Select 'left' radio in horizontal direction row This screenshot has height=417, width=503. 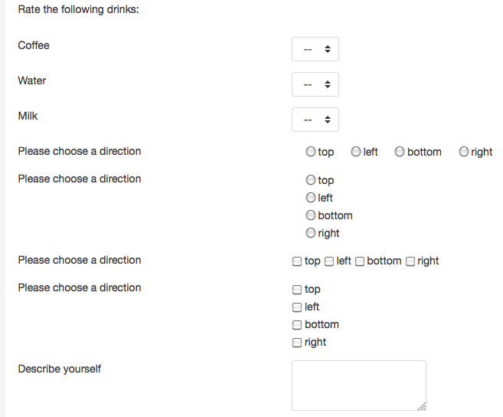pyautogui.click(x=356, y=152)
